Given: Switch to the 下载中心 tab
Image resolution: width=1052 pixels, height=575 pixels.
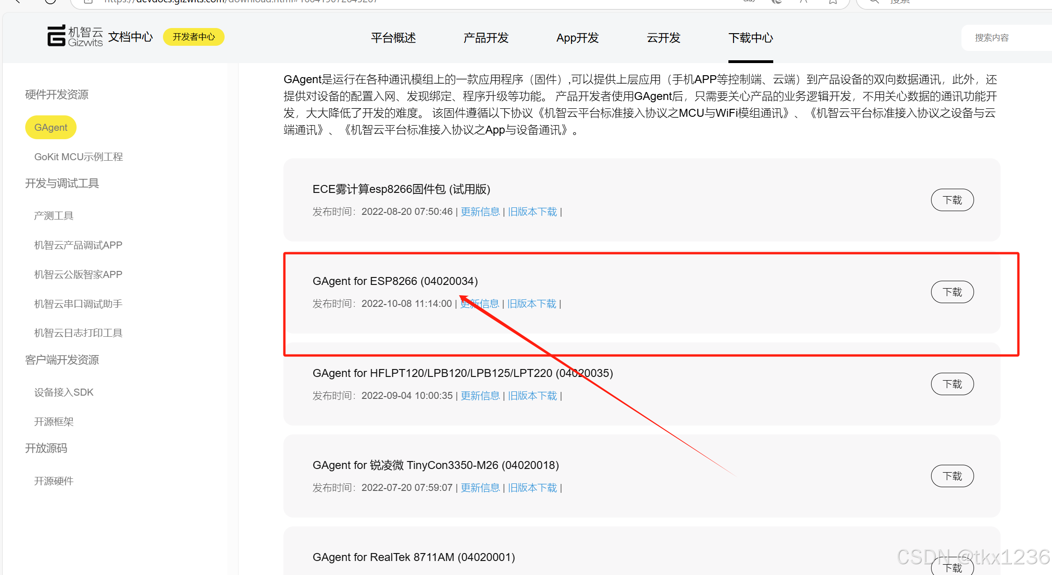Looking at the screenshot, I should (750, 38).
